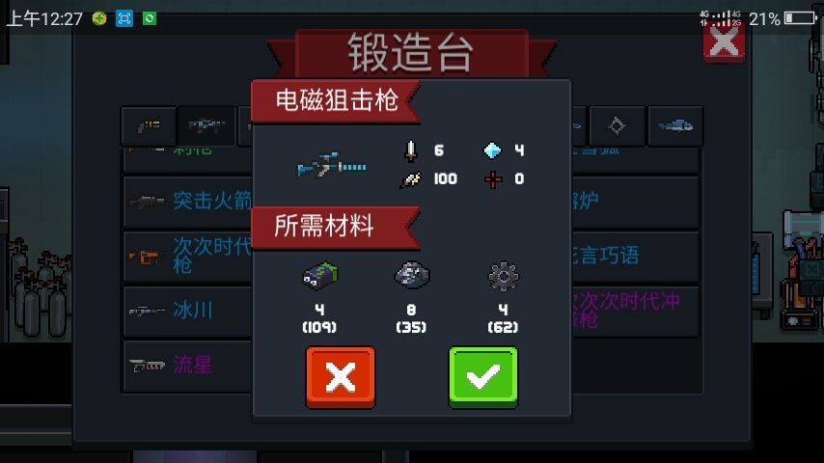Tap the gear parts material icon
The height and width of the screenshot is (463, 824).
click(x=503, y=277)
